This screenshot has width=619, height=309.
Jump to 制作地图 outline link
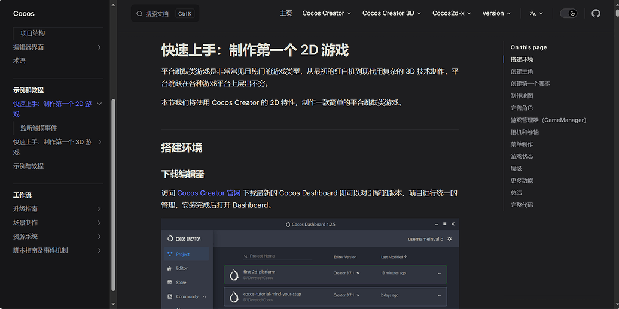(522, 96)
